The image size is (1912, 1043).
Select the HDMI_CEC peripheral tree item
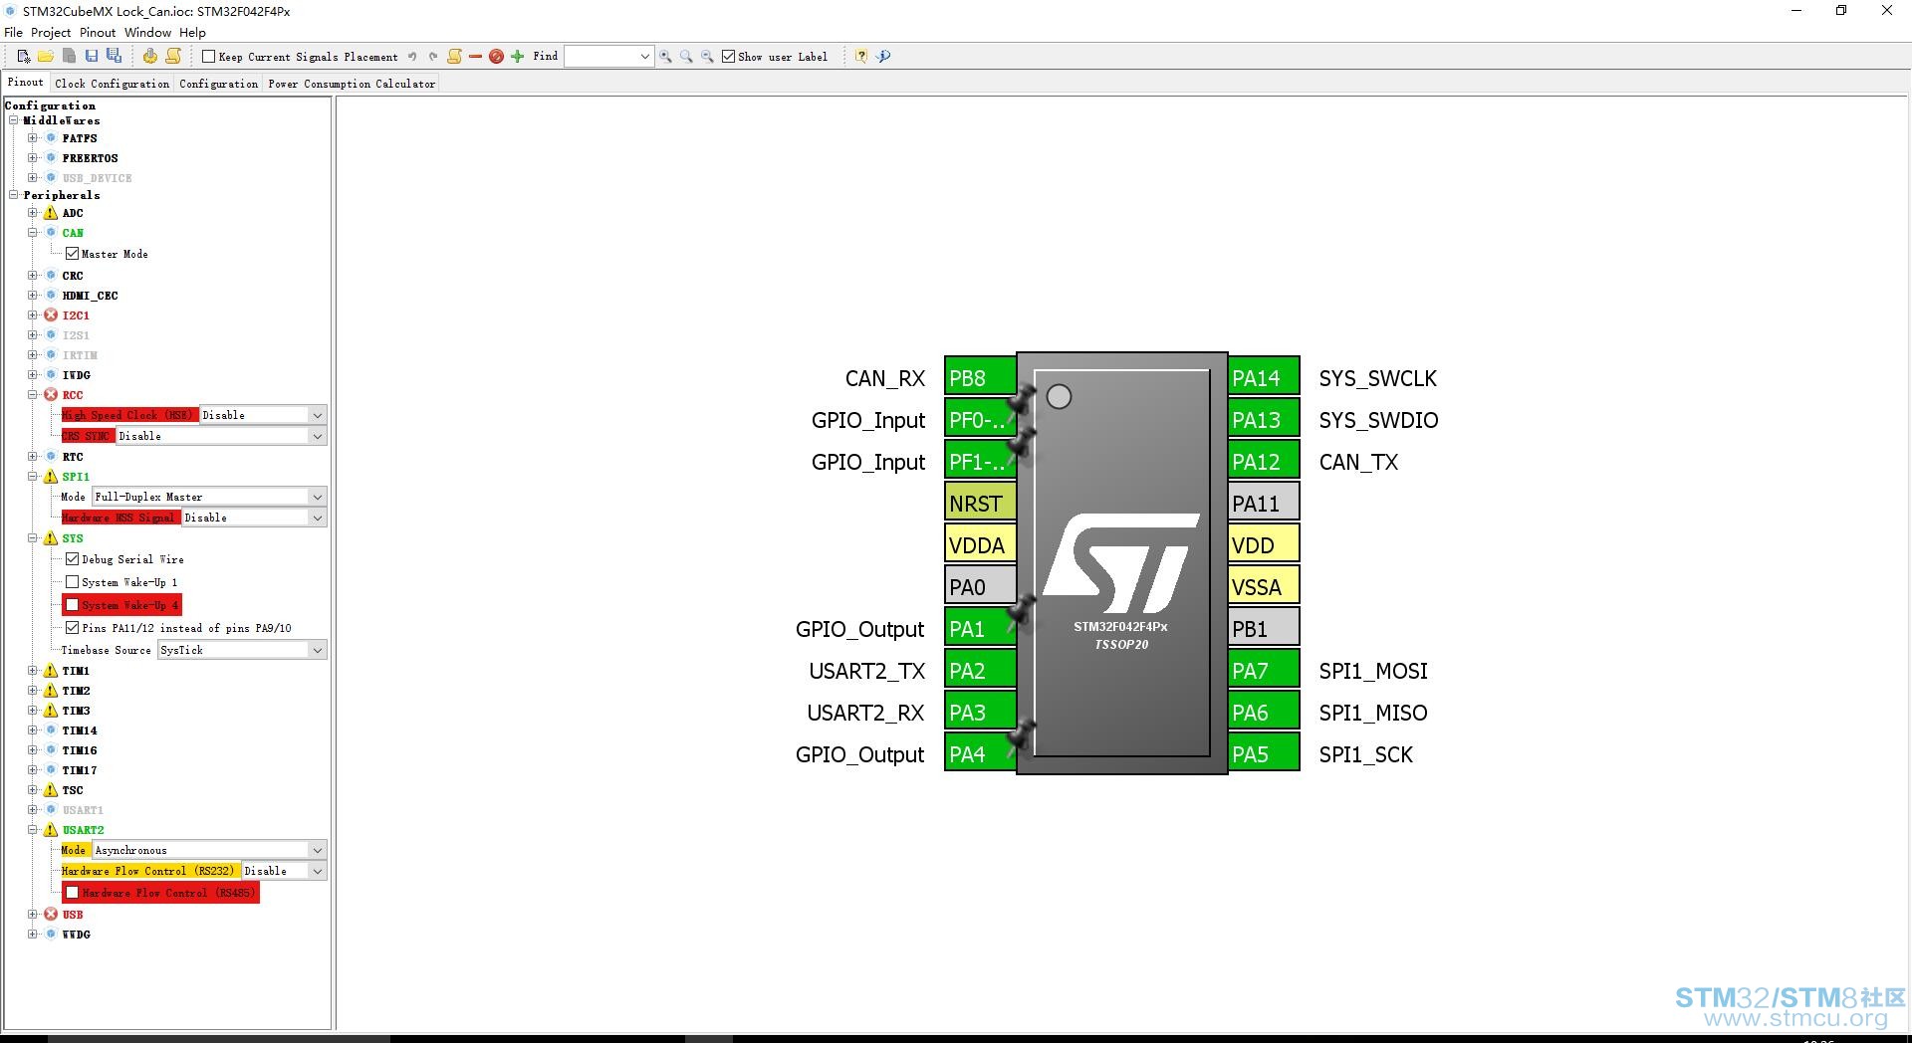90,296
